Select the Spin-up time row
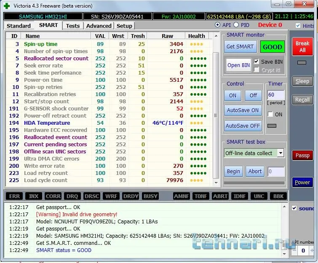Image resolution: width=318 pixels, height=263 pixels. click(x=110, y=44)
